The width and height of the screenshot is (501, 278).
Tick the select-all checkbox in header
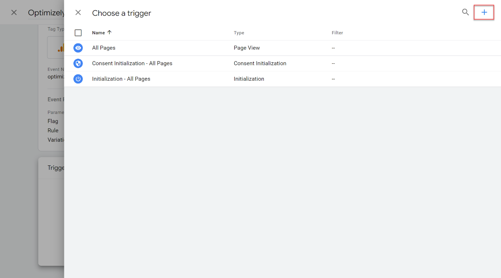(x=78, y=33)
